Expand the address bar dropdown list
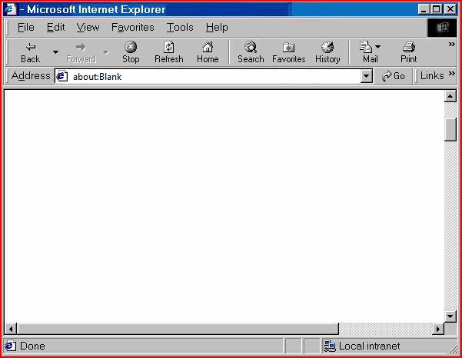462x358 pixels. [x=366, y=77]
